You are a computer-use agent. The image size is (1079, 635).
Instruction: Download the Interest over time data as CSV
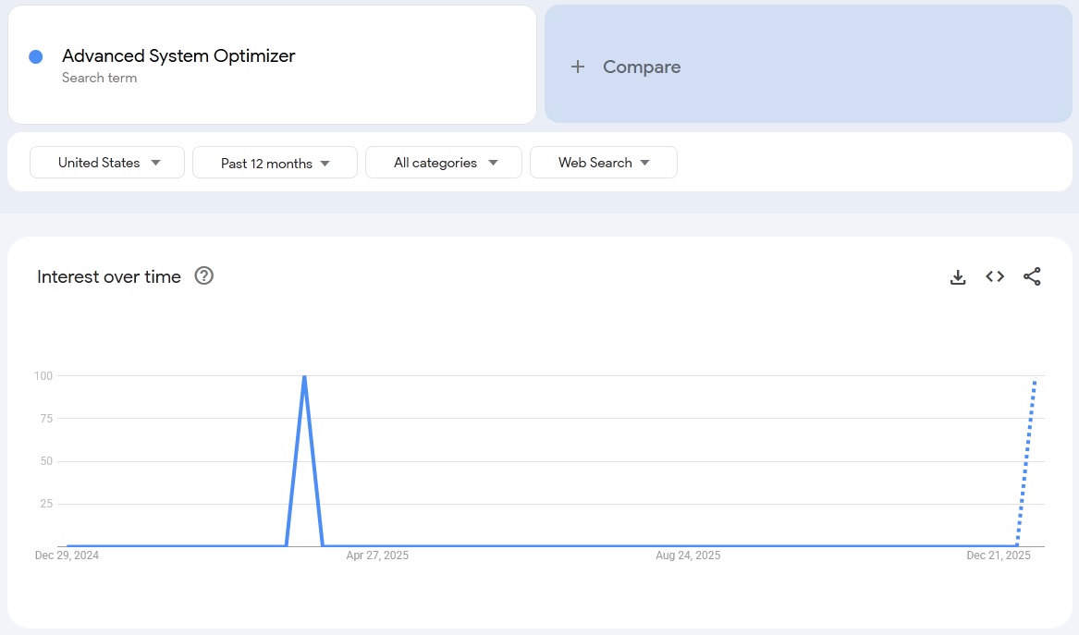pyautogui.click(x=958, y=276)
